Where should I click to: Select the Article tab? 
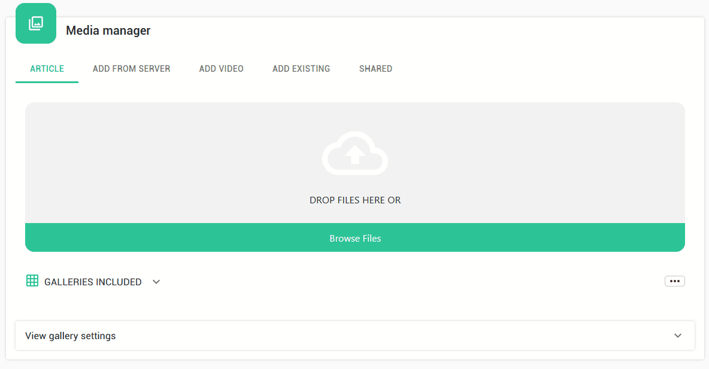click(47, 69)
